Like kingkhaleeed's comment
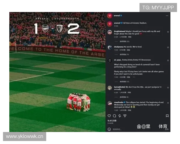Image resolution: width=180 pixels, height=144 pixels. pyautogui.click(x=168, y=32)
